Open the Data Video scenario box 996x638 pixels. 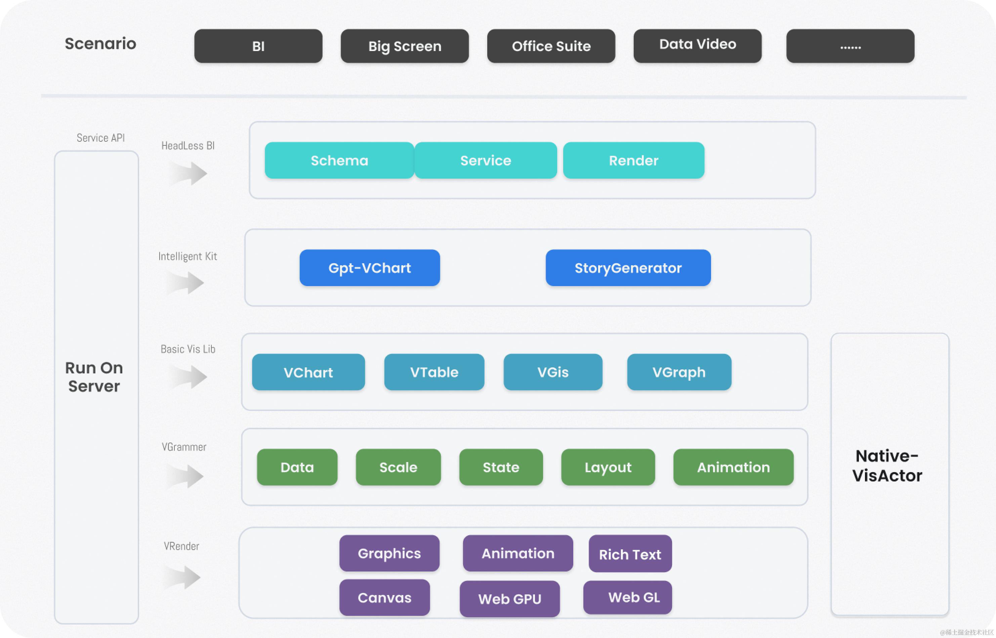click(x=698, y=46)
